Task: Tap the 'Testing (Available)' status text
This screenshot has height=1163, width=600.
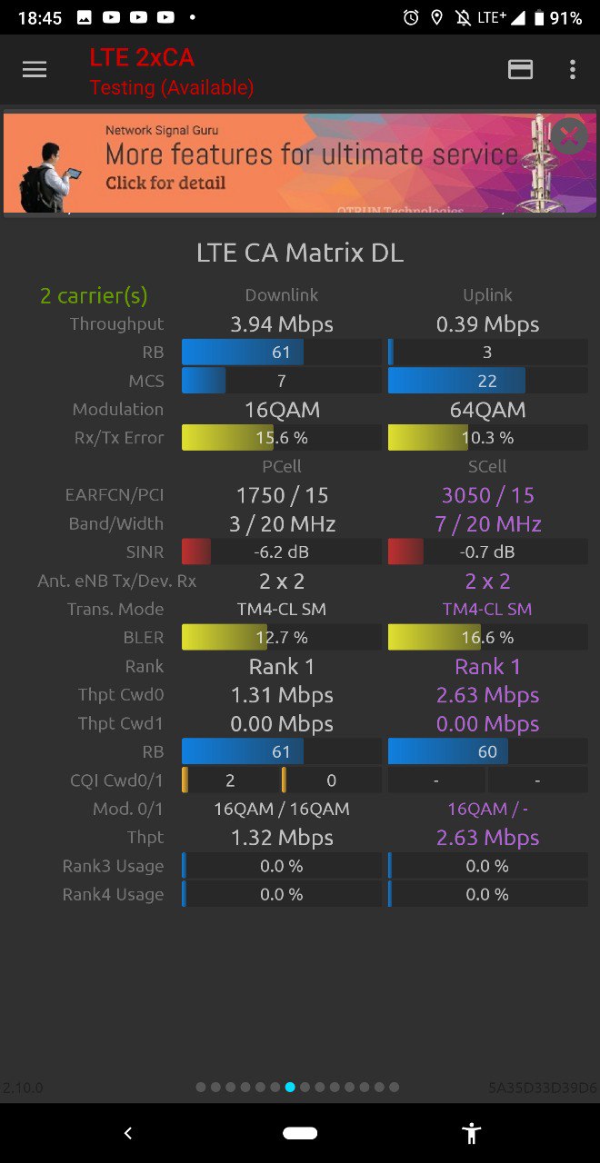Action: [x=172, y=87]
